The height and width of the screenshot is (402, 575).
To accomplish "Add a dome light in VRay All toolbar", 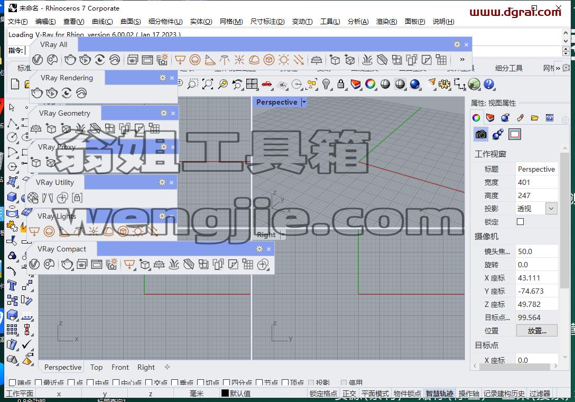I will point(254,59).
